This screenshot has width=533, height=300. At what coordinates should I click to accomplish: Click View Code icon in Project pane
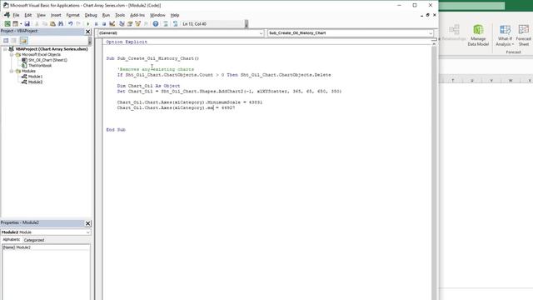click(6, 41)
